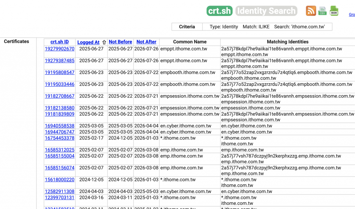Select the Common Name column header
The image size is (355, 209).
(x=190, y=42)
